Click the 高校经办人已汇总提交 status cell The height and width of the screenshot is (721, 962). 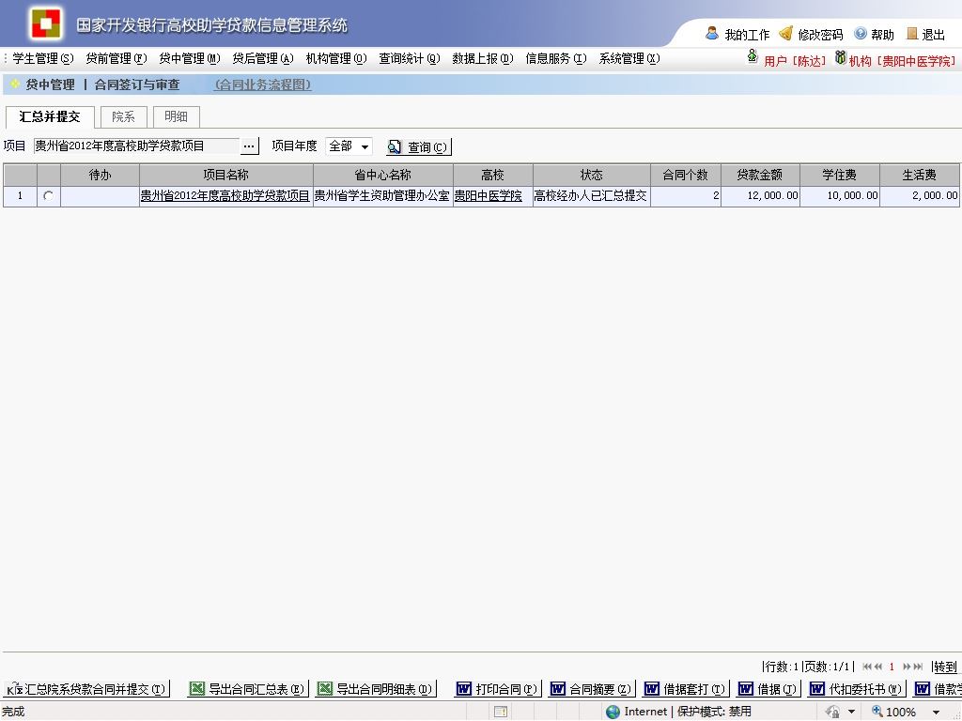coord(592,195)
